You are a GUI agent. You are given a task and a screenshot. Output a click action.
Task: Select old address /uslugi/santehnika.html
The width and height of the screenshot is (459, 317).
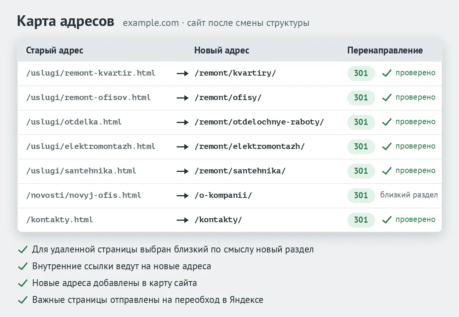click(x=81, y=171)
